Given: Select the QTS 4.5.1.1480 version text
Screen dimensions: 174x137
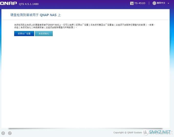Looking at the screenshot, I should [x=29, y=4].
